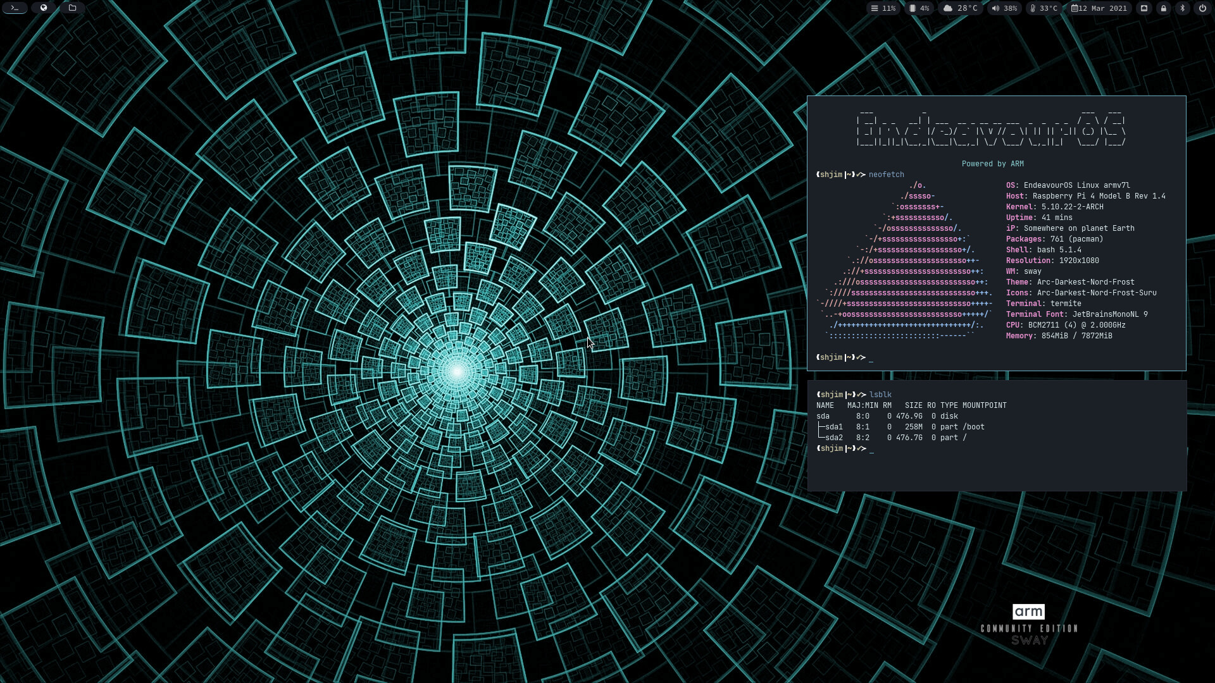
Task: Click the Uptime line '41 mins'
Action: [1039, 218]
